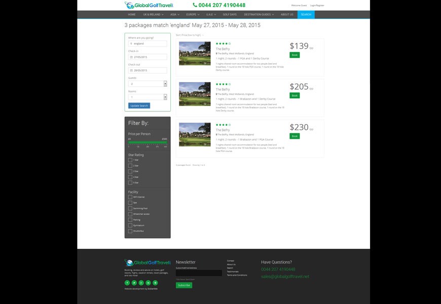Expand the Destination Guides nav menu
The image size is (441, 304).
pos(259,15)
